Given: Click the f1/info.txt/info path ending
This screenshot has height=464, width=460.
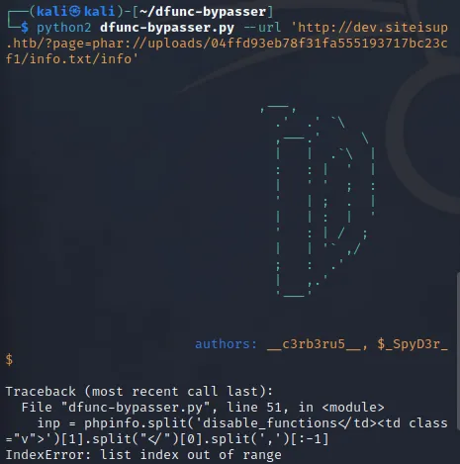Looking at the screenshot, I should click(x=72, y=59).
